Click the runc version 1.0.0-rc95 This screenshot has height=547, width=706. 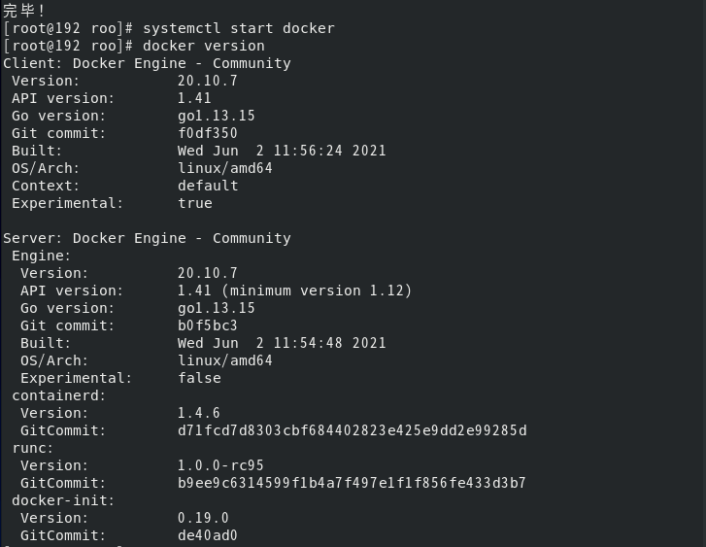(220, 465)
